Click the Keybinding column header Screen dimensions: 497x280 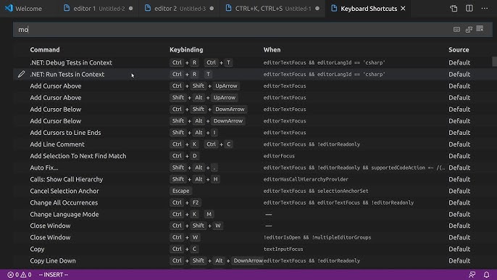[186, 50]
